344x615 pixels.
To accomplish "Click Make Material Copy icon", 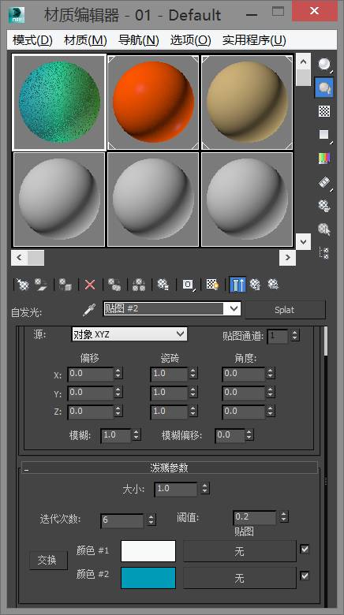I will pos(114,285).
